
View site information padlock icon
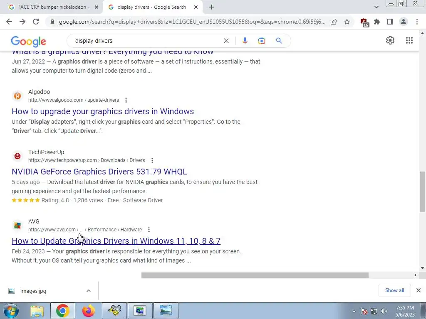click(52, 22)
